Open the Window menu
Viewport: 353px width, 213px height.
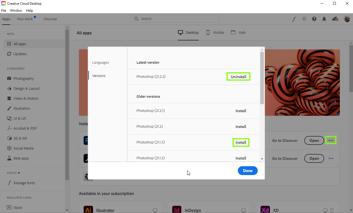pyautogui.click(x=16, y=11)
